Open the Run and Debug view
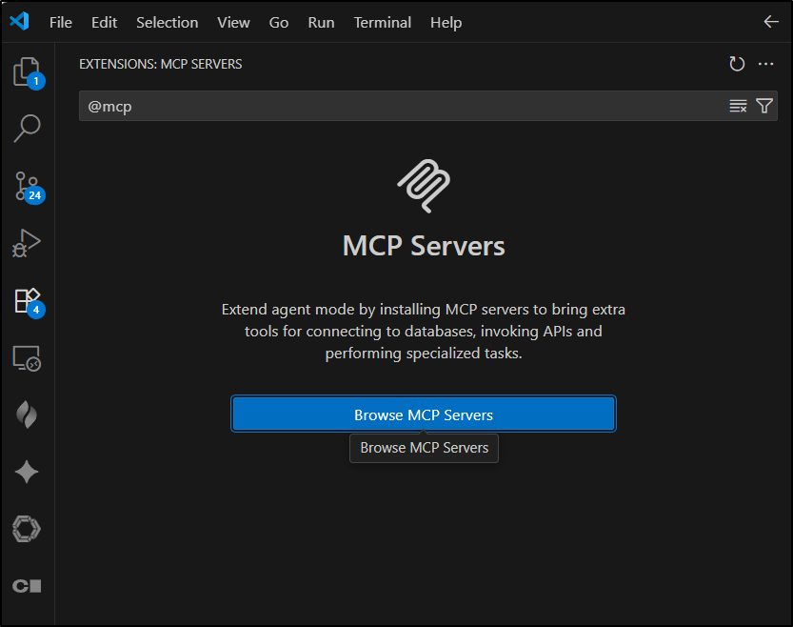The image size is (793, 627). pyautogui.click(x=27, y=243)
